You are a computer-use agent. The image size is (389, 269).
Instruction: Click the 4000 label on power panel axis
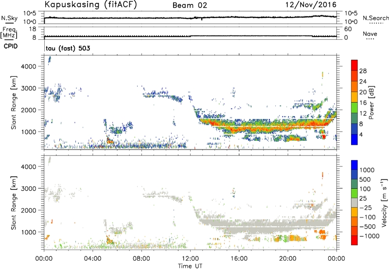pos(29,67)
